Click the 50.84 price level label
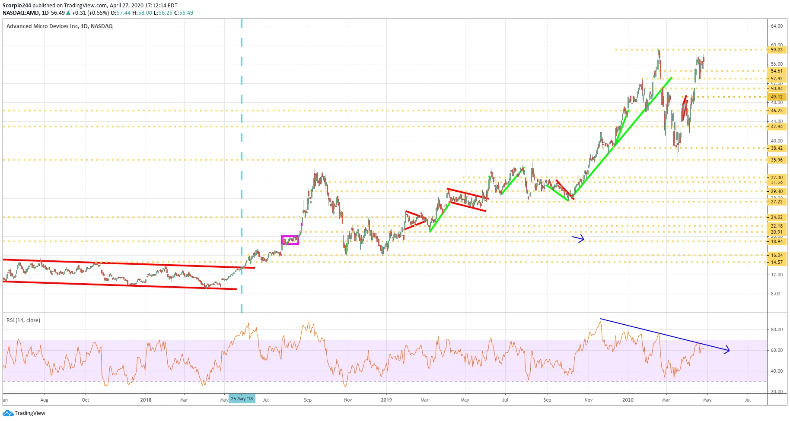This screenshot has width=790, height=421. coord(777,89)
